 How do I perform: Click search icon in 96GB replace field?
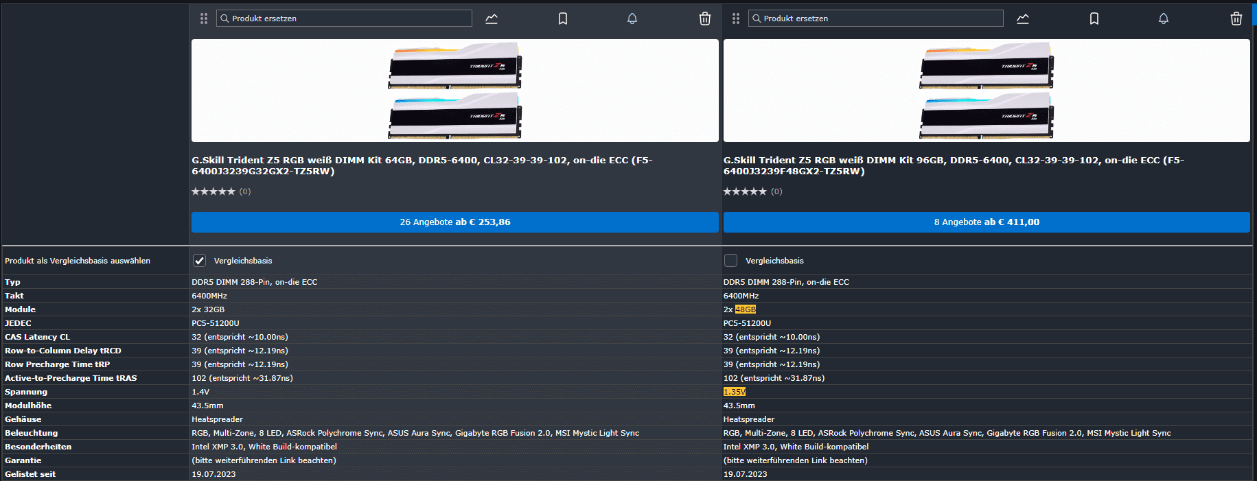coord(757,19)
